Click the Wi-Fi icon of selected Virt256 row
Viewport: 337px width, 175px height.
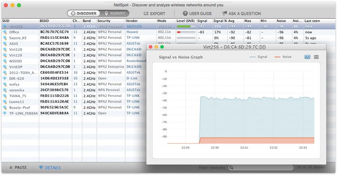(x=5, y=26)
